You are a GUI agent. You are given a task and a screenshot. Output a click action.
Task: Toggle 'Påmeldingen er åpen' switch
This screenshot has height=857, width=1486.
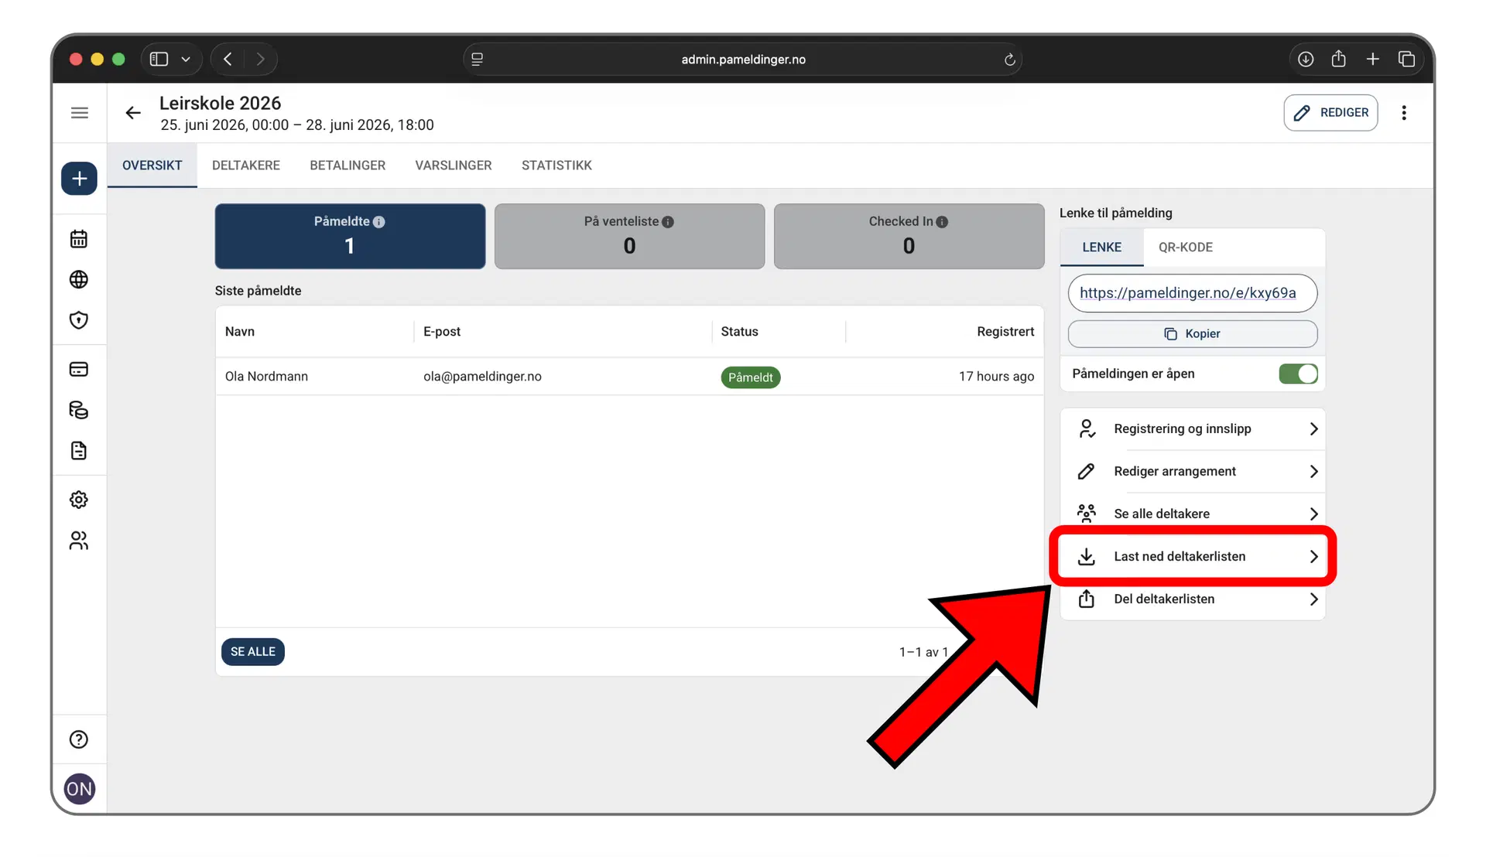point(1297,374)
